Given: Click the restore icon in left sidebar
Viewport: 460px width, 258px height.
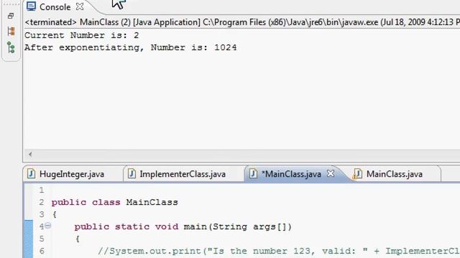Looking at the screenshot, I should point(11,16).
